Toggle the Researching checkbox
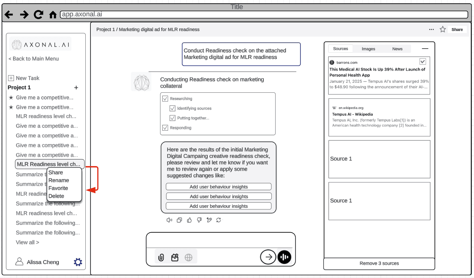Image resolution: width=474 pixels, height=278 pixels. point(165,99)
